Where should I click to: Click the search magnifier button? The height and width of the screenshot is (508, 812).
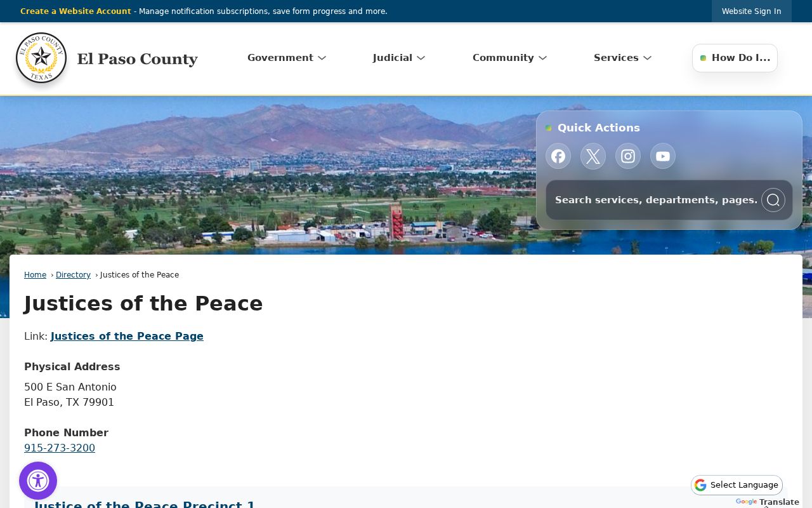click(773, 200)
